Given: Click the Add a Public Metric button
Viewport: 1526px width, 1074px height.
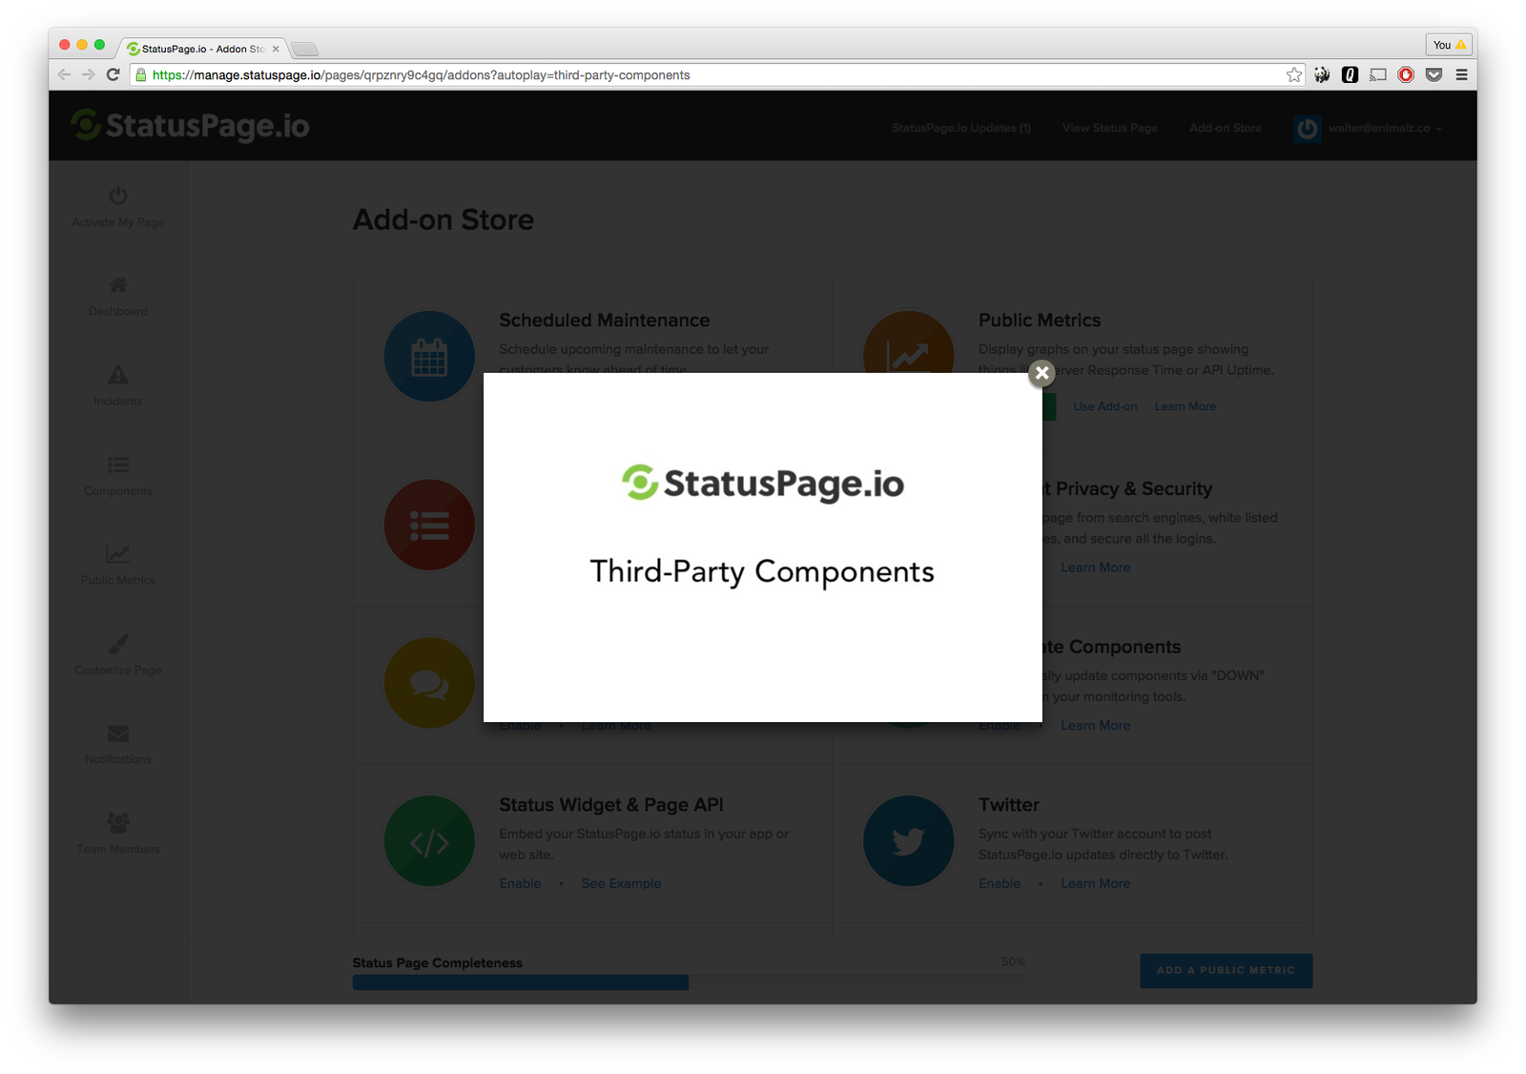Looking at the screenshot, I should [1226, 971].
